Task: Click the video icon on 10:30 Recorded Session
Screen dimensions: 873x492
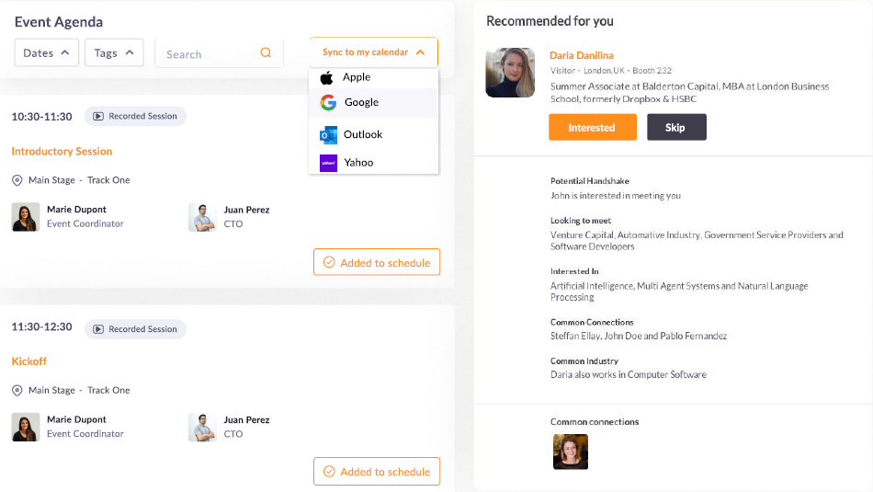Action: [97, 117]
